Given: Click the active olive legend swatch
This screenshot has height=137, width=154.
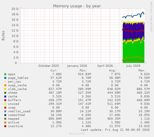Looking at the screenshot, I should pyautogui.click(x=5, y=122).
